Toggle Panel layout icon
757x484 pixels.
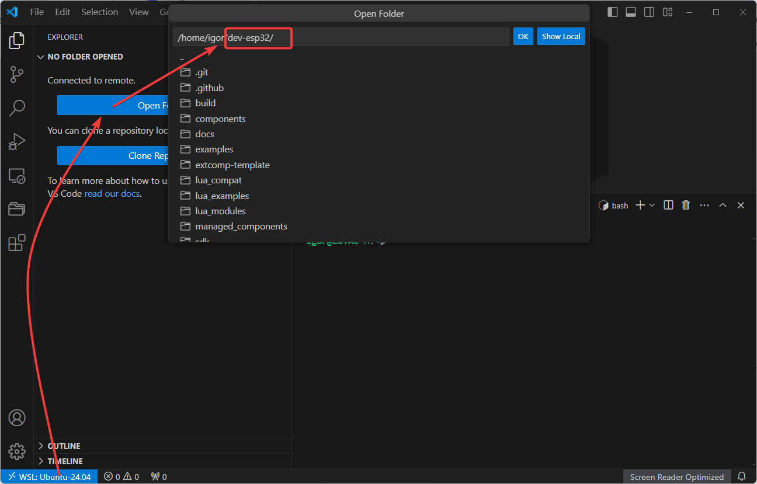(x=631, y=12)
